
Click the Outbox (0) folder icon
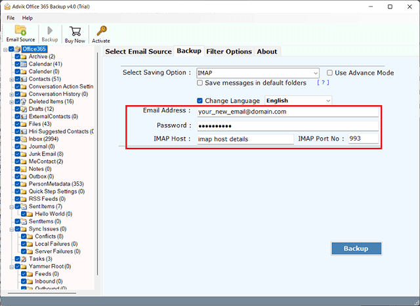24,177
